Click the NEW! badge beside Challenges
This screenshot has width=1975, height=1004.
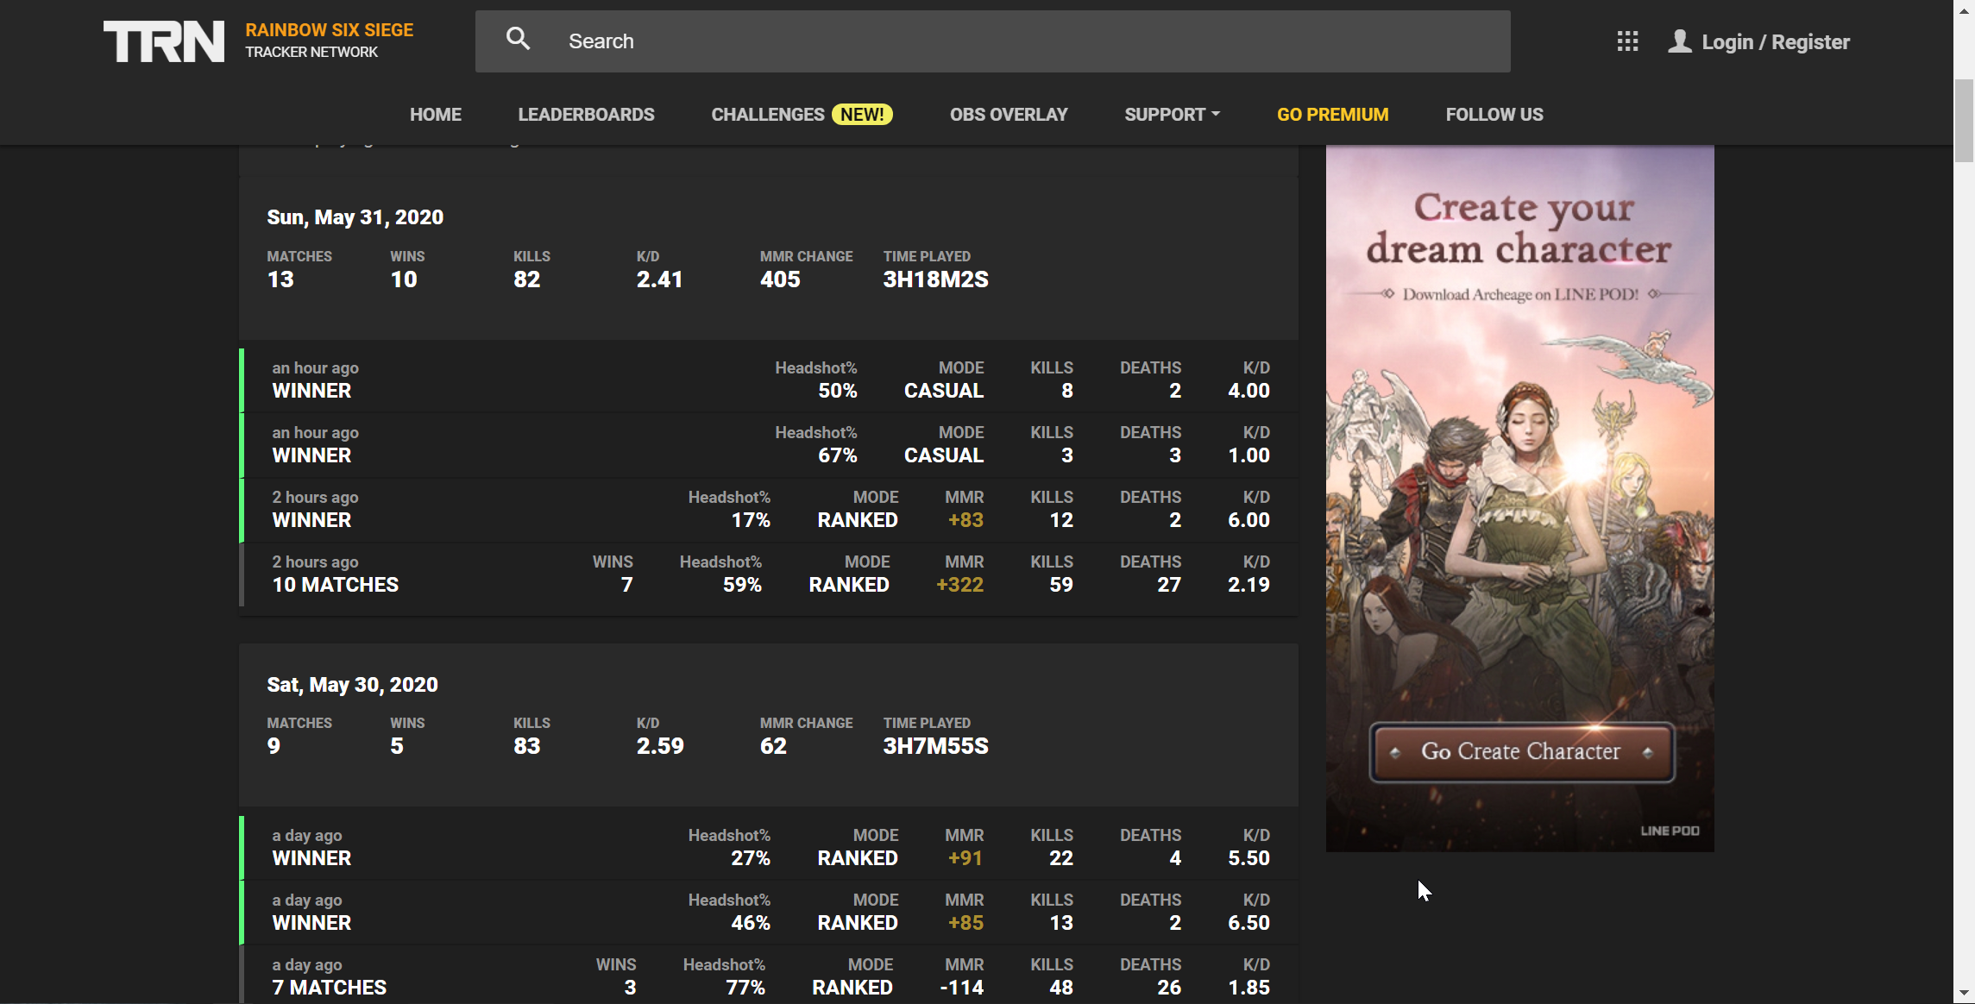[861, 115]
